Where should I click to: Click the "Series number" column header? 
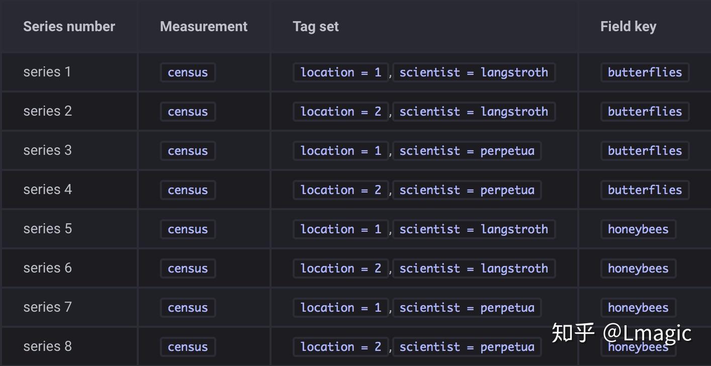point(69,27)
